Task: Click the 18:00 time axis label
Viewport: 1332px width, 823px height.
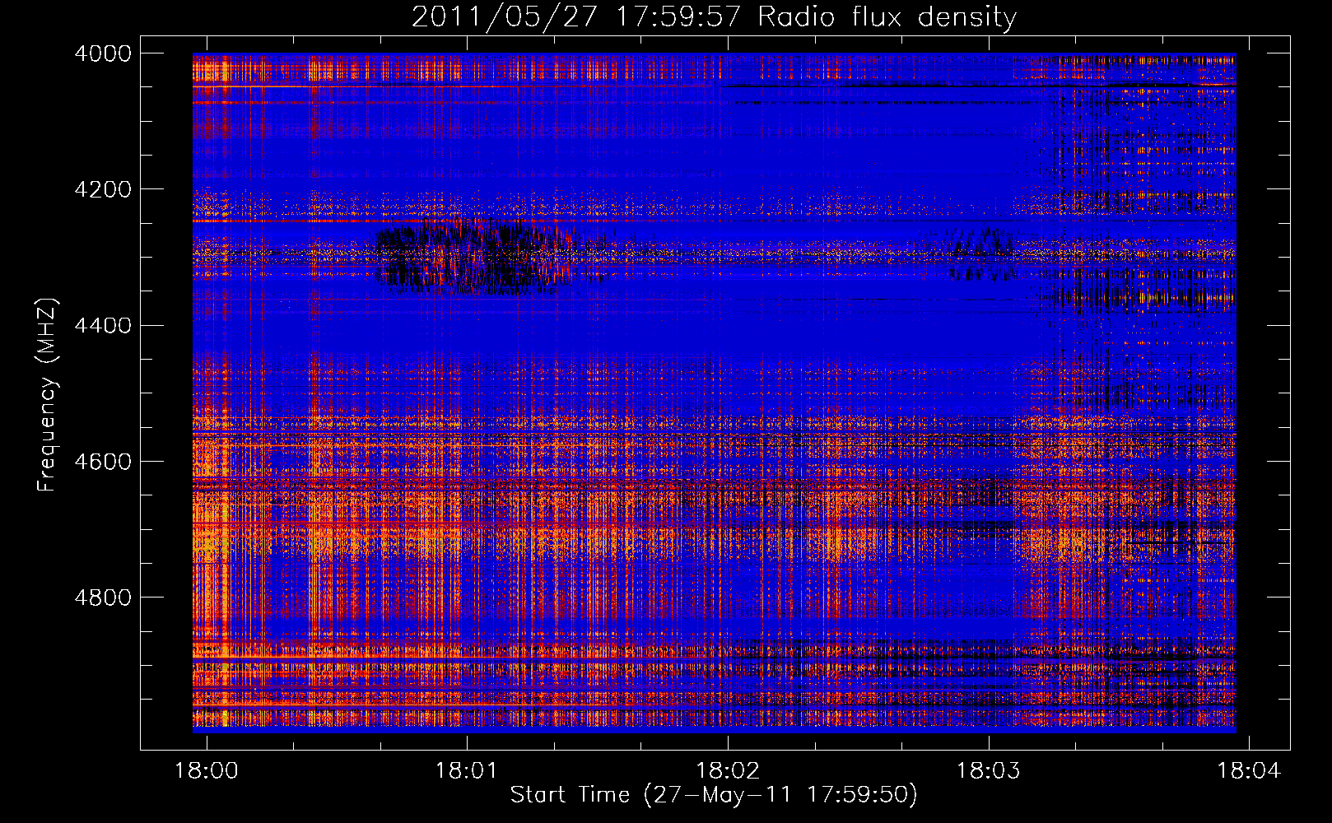Action: tap(207, 771)
